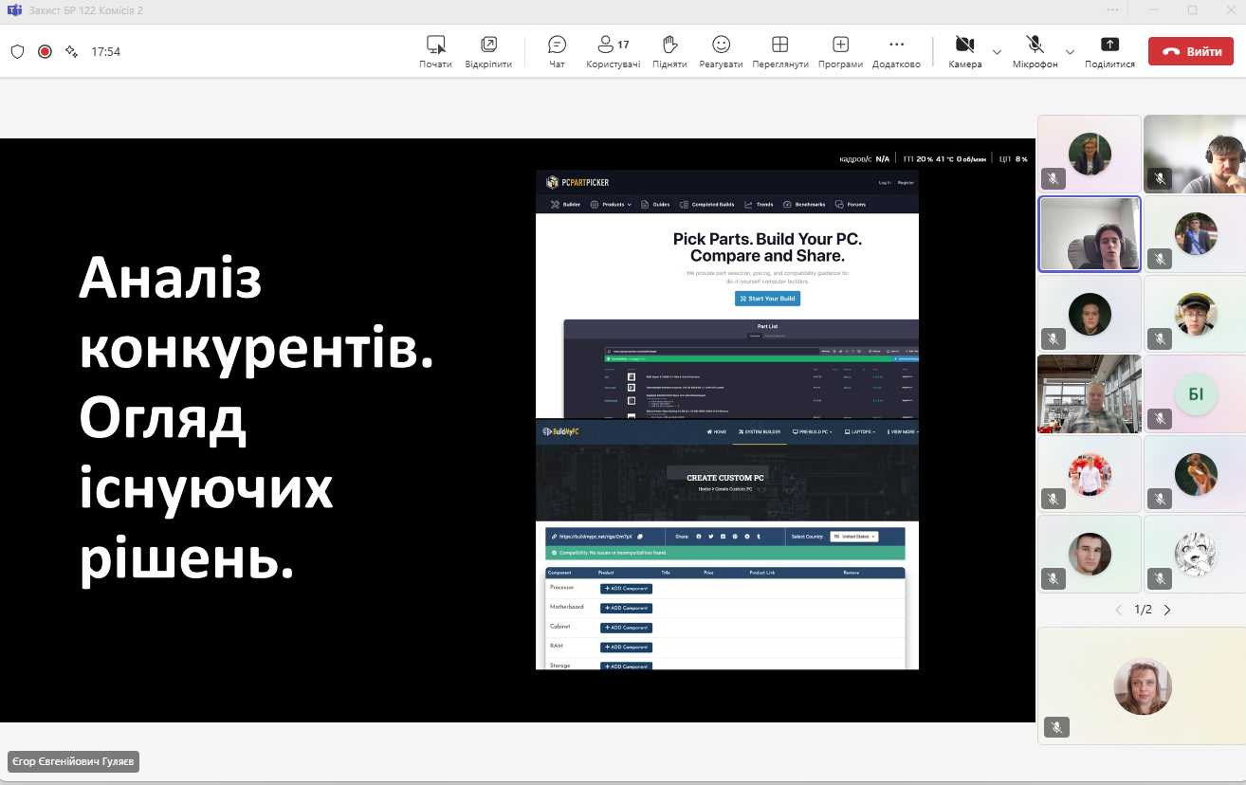Screen dimensions: 1246x785
Task: Open the Реагувати reactions menu
Action: (x=721, y=51)
